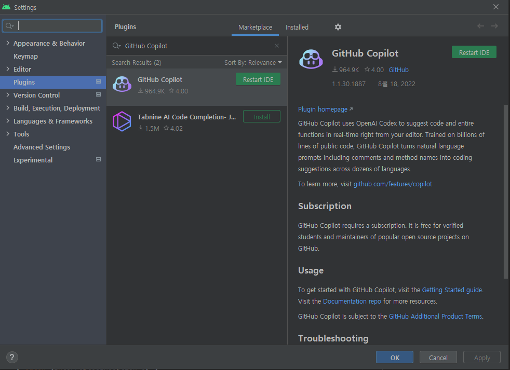The height and width of the screenshot is (370, 510).
Task: Open the Sort By Relevance dropdown
Action: tap(253, 62)
